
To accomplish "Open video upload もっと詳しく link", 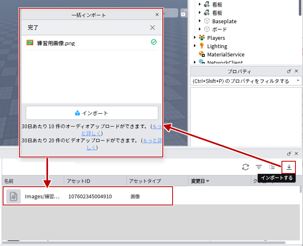I will point(152,140).
